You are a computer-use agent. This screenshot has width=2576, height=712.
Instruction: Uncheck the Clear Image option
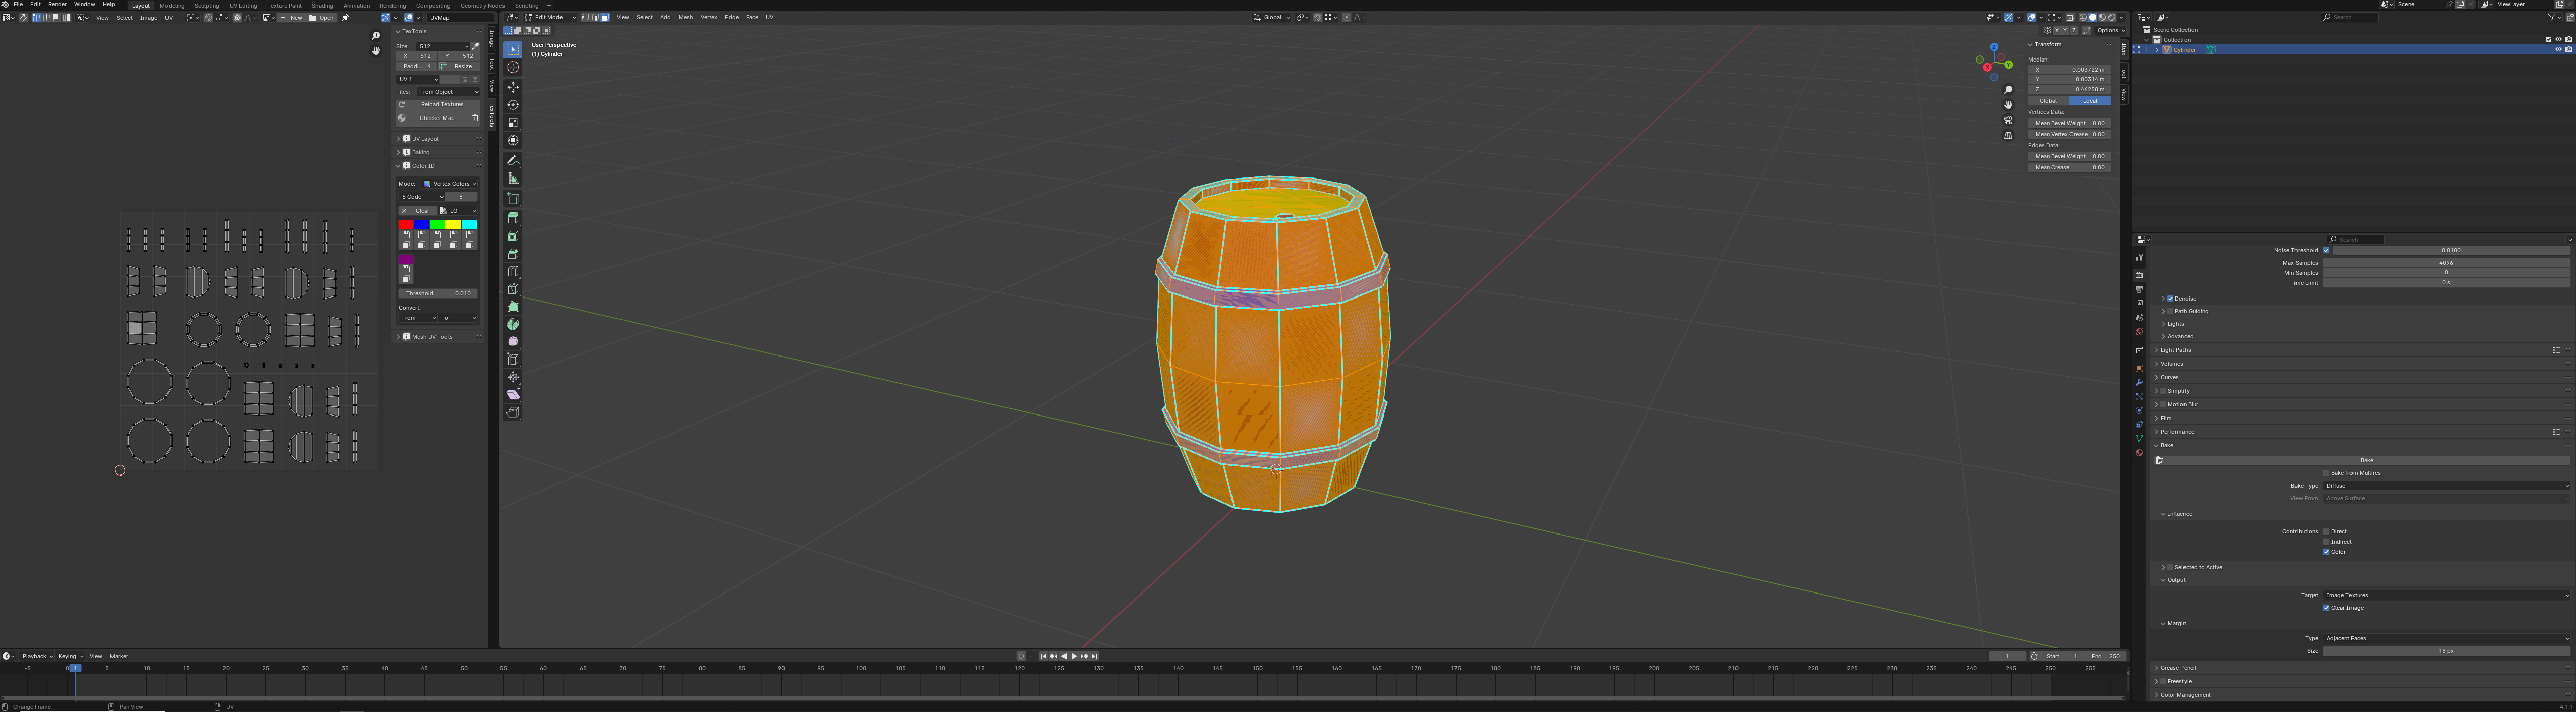pos(2327,608)
